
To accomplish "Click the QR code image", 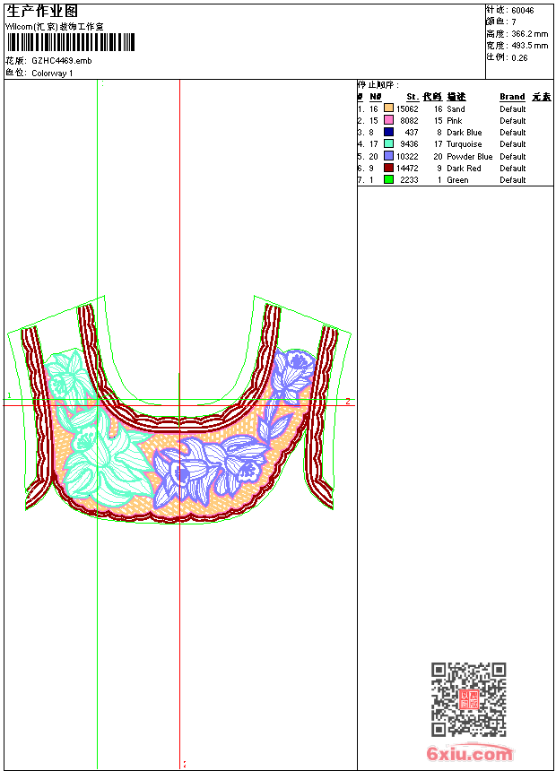I will pyautogui.click(x=469, y=699).
